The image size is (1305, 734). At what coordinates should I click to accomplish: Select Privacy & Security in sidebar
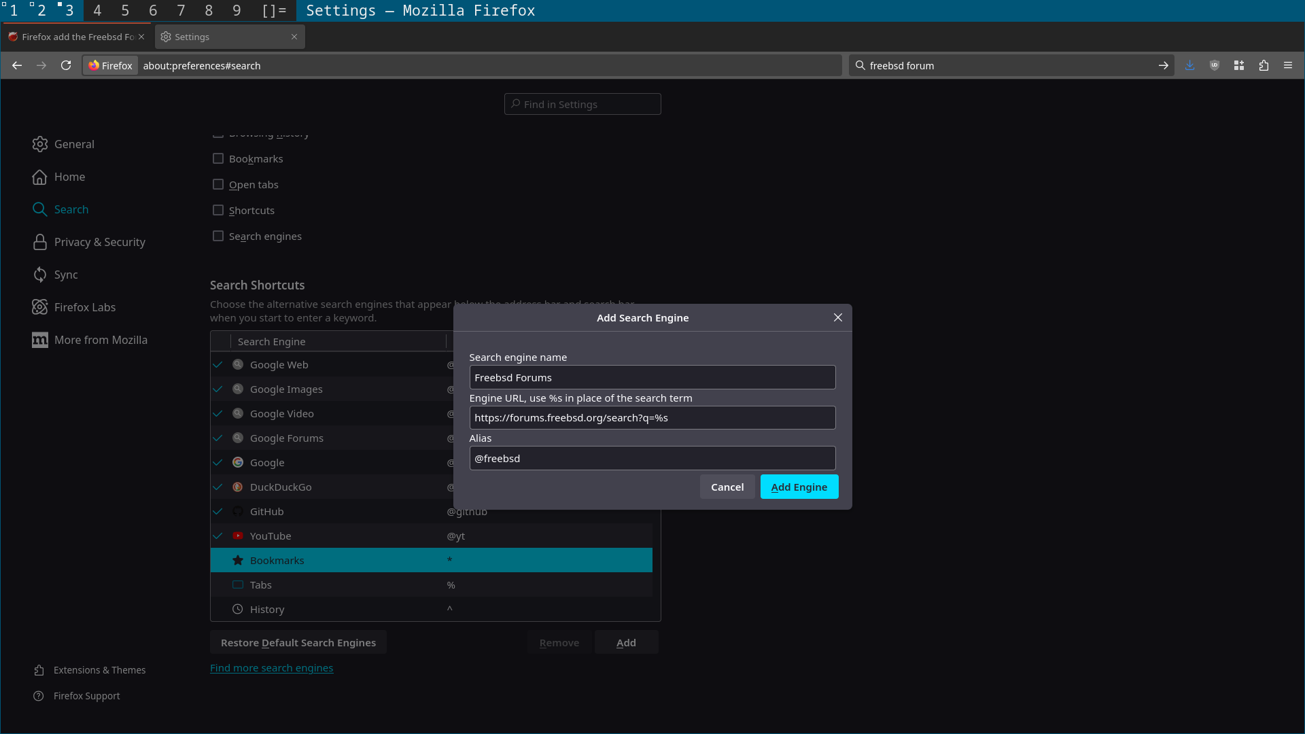99,242
